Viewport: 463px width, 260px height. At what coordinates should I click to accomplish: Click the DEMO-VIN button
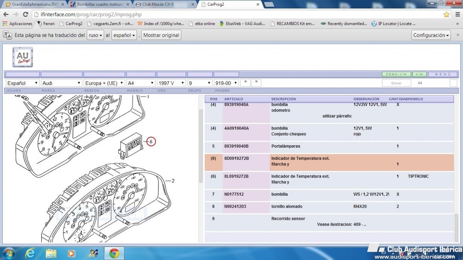396,74
